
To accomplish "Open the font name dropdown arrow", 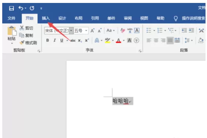I will [x=71, y=31].
